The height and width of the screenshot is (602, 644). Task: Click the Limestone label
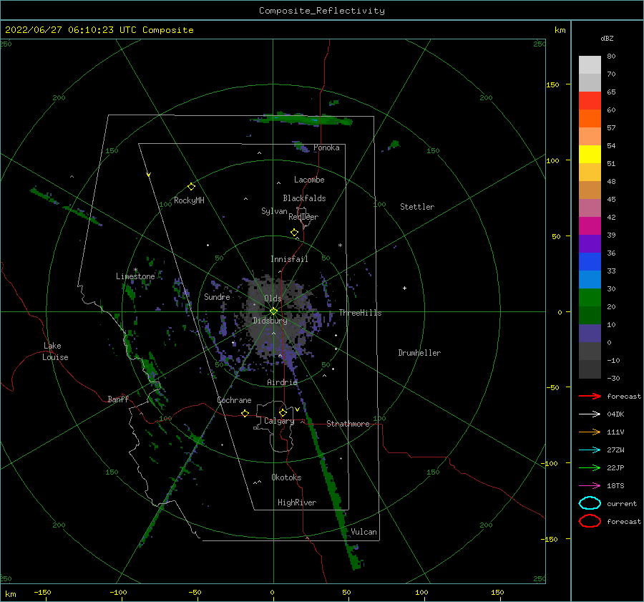click(x=135, y=276)
